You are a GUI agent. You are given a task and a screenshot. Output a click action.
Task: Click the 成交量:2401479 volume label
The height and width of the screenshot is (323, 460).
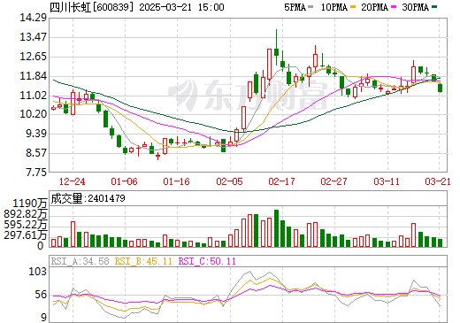(x=88, y=198)
